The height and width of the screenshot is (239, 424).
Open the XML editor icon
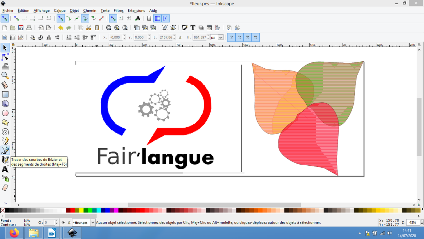coord(209,28)
